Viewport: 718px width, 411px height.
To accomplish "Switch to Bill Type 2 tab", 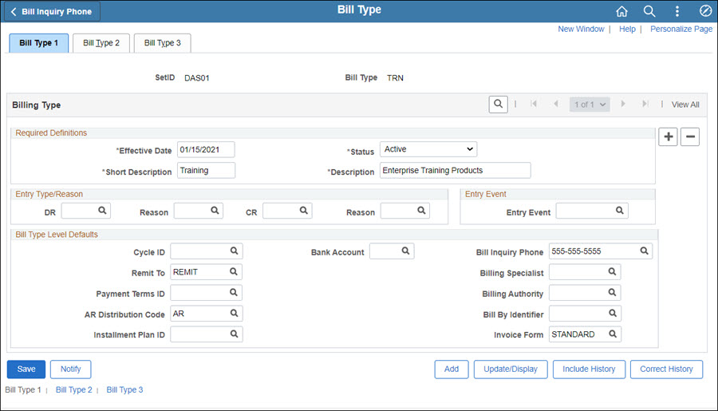I will click(x=101, y=43).
